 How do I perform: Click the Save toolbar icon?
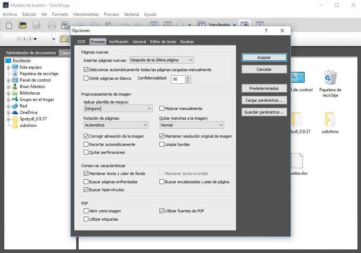point(36,25)
